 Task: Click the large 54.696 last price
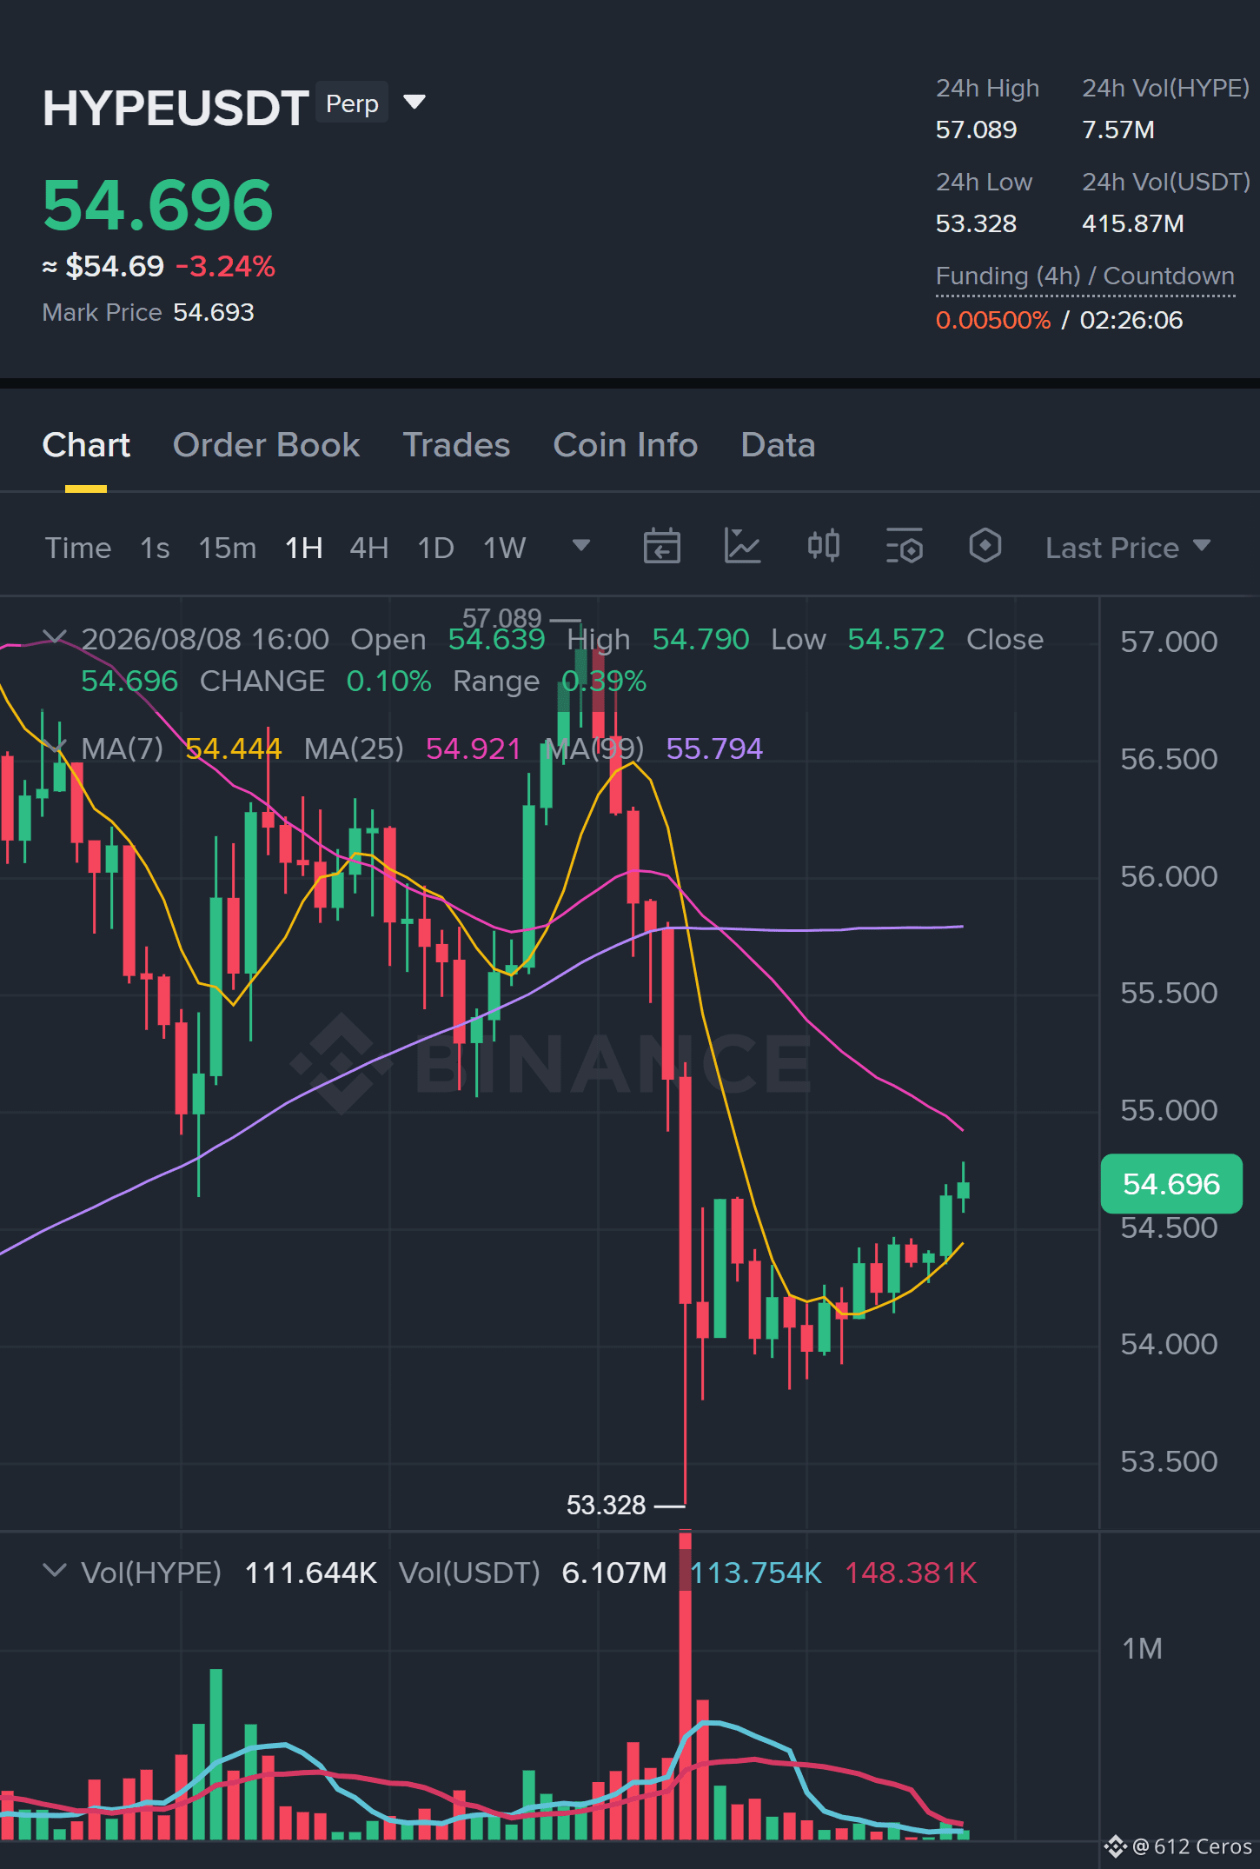point(158,205)
